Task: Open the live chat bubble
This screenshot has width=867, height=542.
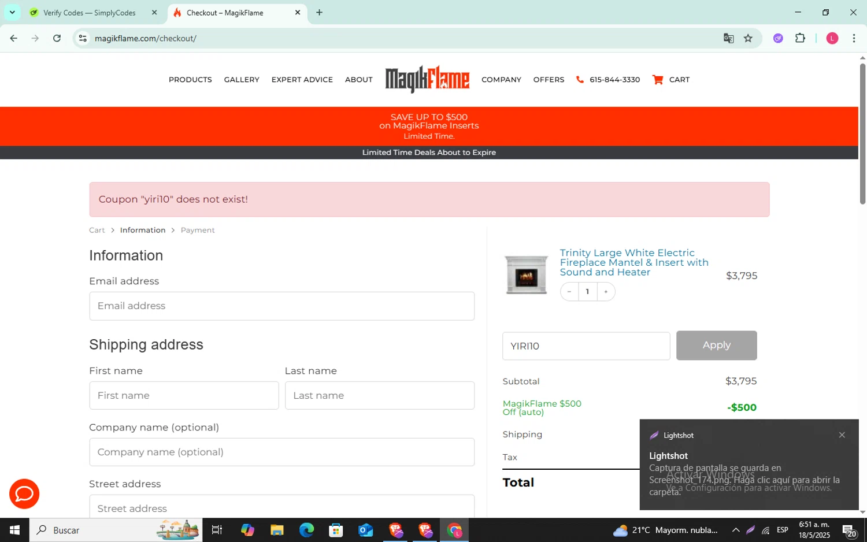Action: [24, 493]
